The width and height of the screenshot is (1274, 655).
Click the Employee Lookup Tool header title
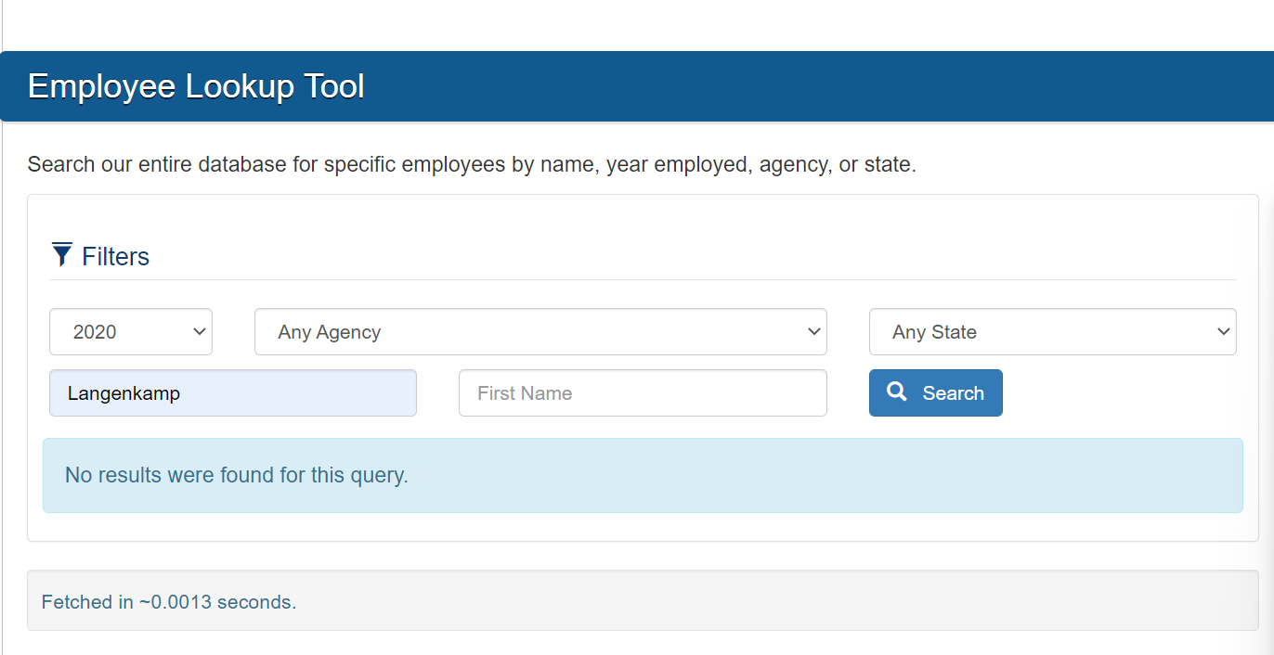coord(196,86)
